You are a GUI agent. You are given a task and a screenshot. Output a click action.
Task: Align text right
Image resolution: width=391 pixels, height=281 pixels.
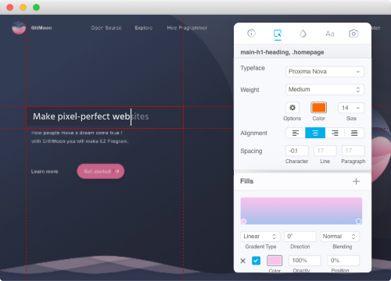coord(335,133)
